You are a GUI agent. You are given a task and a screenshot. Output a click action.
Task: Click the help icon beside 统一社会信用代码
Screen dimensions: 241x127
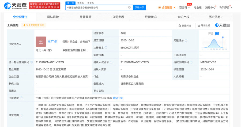31,62
